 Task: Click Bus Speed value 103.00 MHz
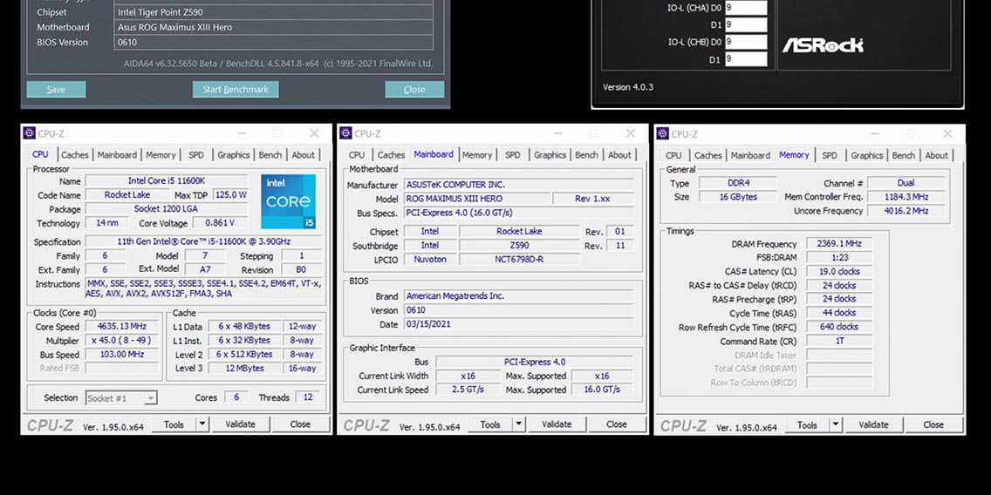pos(122,354)
